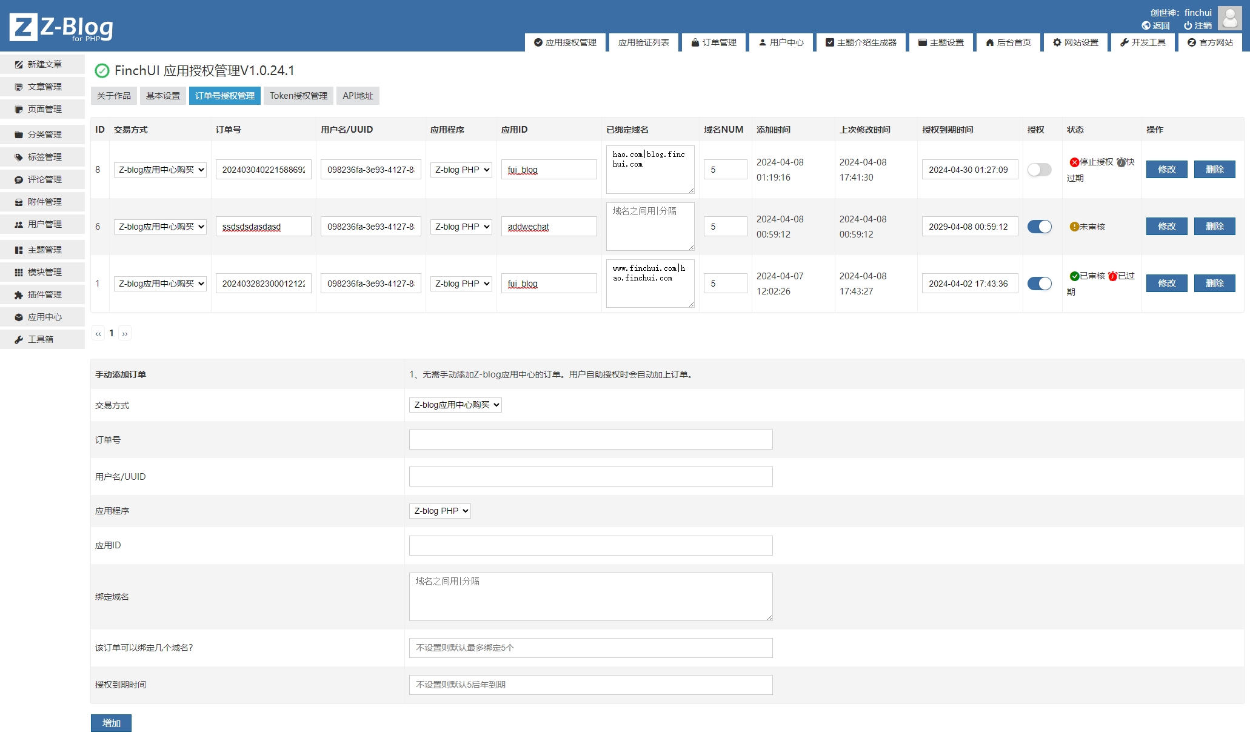Image resolution: width=1250 pixels, height=744 pixels.
Task: Disable authorization toggle for order ID 1
Action: (1039, 284)
